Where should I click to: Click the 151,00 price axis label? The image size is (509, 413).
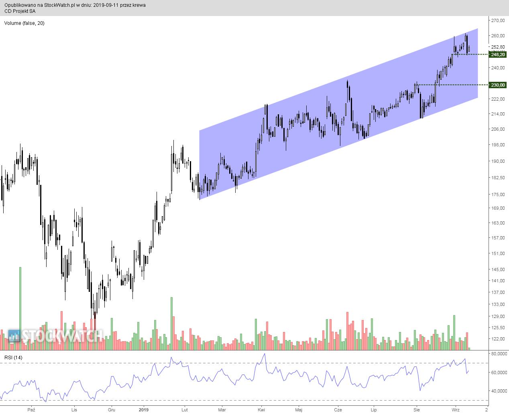point(499,253)
